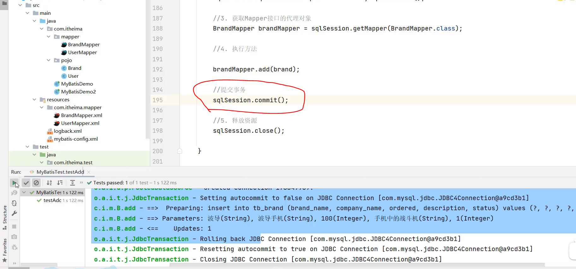The width and height of the screenshot is (576, 269).
Task: Open the logback.xml file
Action: pos(68,131)
